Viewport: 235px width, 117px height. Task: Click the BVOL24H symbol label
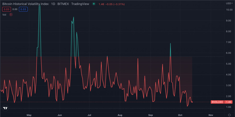pyautogui.click(x=217, y=102)
